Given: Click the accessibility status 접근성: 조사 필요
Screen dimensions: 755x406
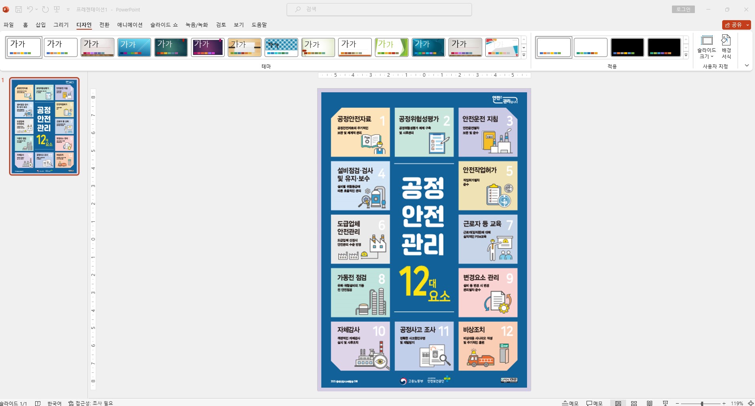Looking at the screenshot, I should click(x=91, y=403).
